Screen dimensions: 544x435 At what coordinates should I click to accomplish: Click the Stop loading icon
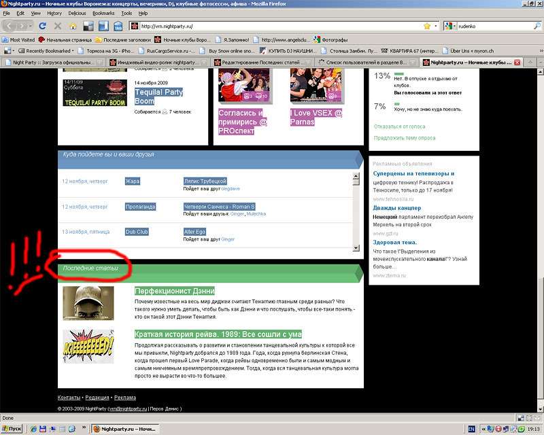pyautogui.click(x=58, y=27)
